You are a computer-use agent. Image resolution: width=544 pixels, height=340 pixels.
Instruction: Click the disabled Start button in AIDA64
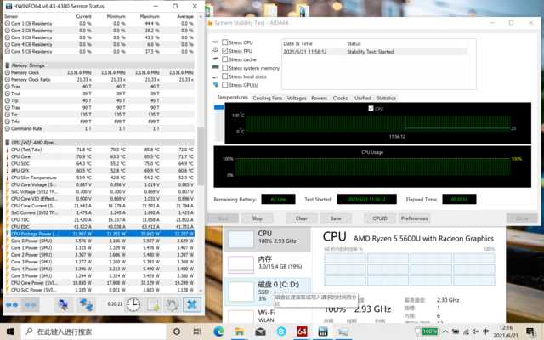click(x=223, y=218)
